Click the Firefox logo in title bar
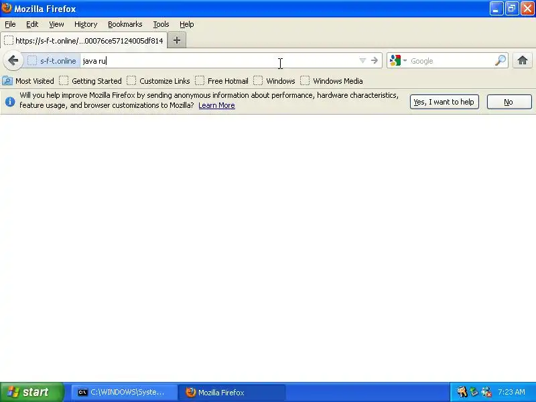This screenshot has width=536, height=402. 7,8
